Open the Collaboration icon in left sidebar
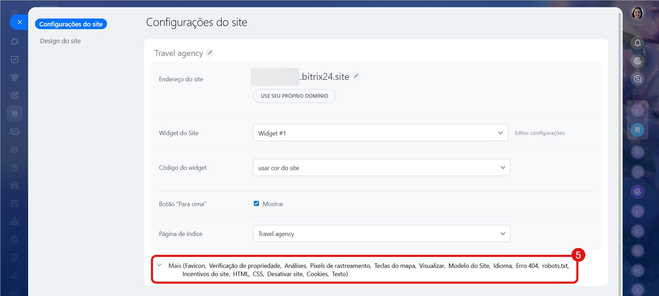 coord(14,42)
